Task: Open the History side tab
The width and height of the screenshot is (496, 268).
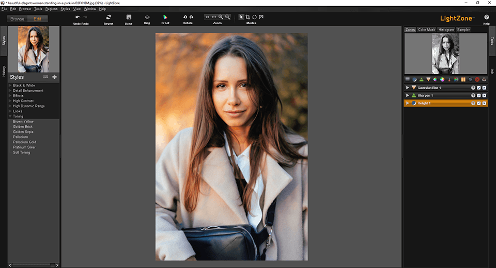Action: 4,71
